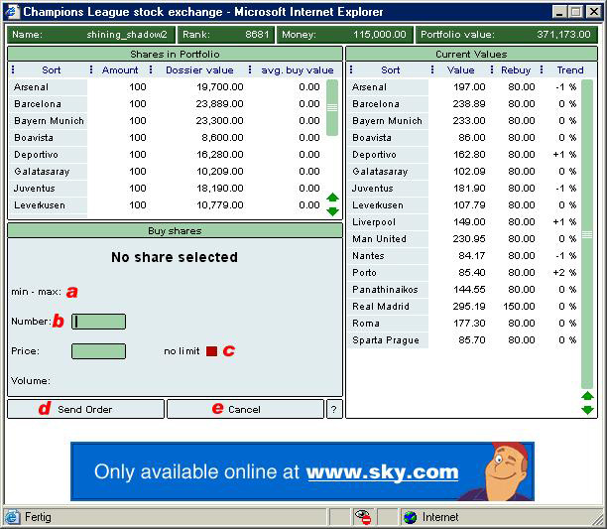This screenshot has height=529, width=607.
Task: Click Real Madrid value 295.19
Action: (469, 307)
